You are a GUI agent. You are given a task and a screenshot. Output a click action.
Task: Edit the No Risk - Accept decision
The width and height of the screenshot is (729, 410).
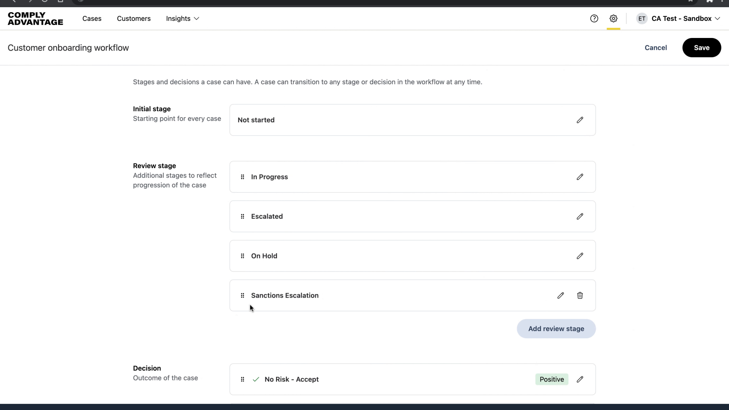580,379
